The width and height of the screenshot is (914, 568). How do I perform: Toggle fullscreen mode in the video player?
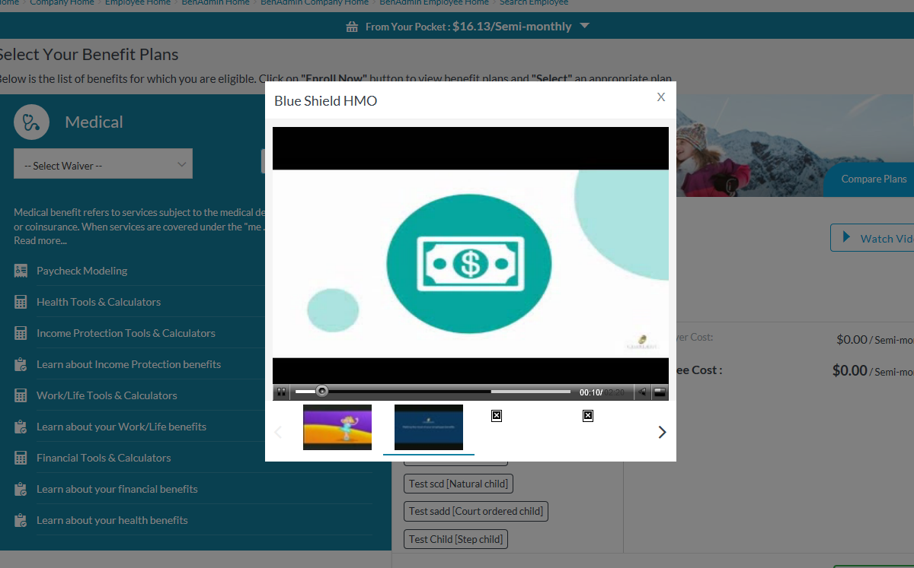point(660,392)
